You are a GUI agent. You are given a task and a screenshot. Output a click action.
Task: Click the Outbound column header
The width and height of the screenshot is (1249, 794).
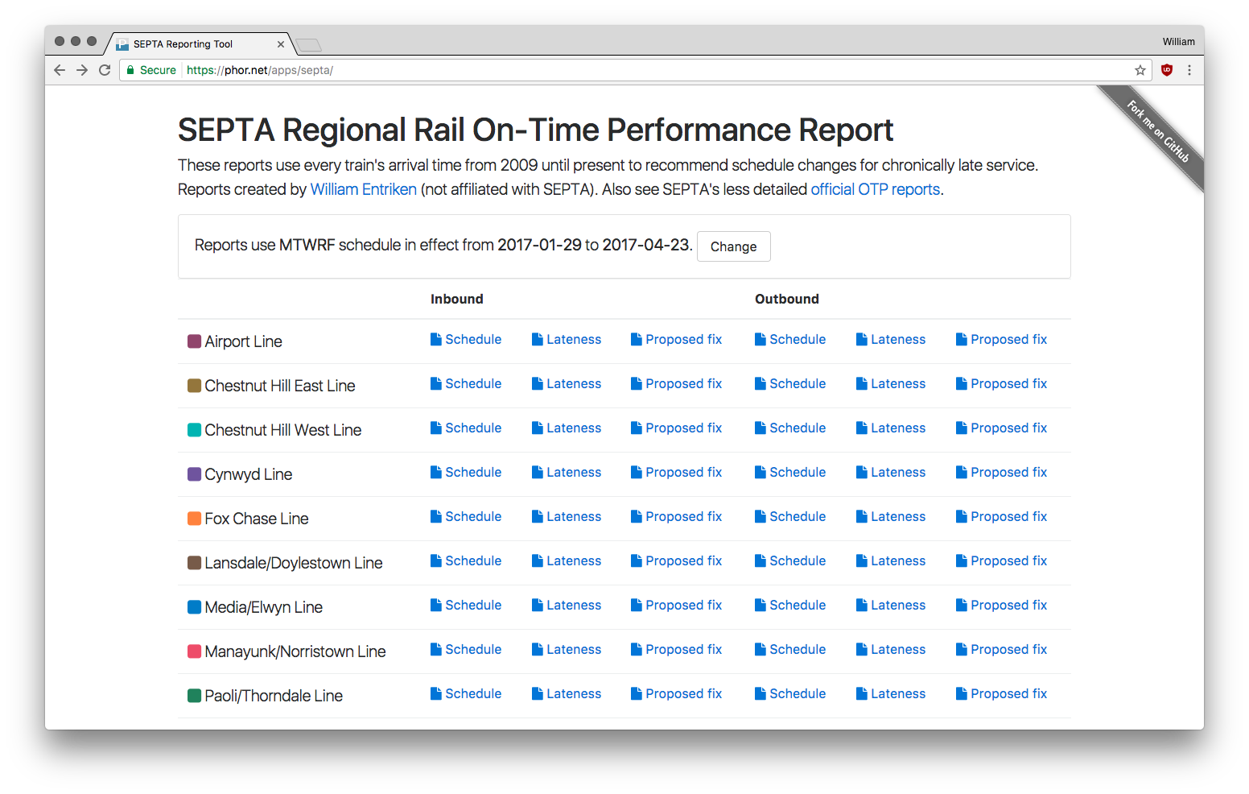point(787,299)
